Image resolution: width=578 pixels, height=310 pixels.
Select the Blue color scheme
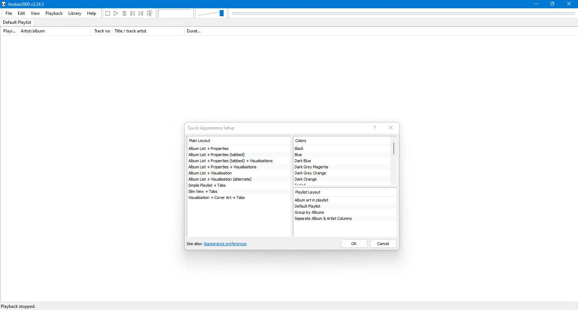point(342,155)
